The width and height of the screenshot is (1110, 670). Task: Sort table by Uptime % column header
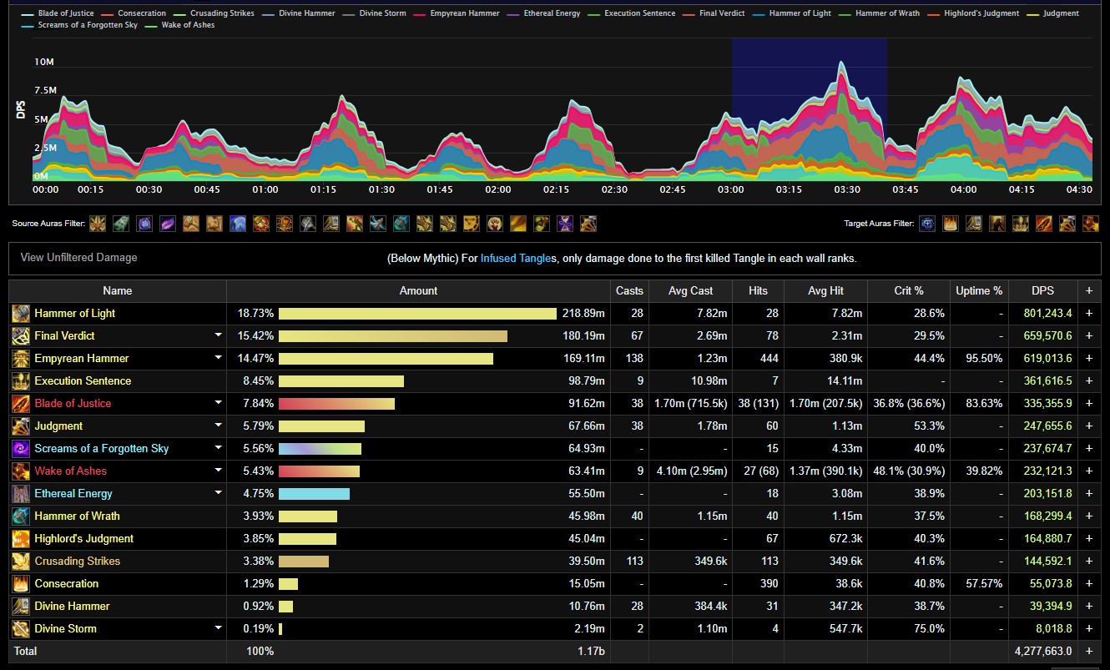pos(978,291)
